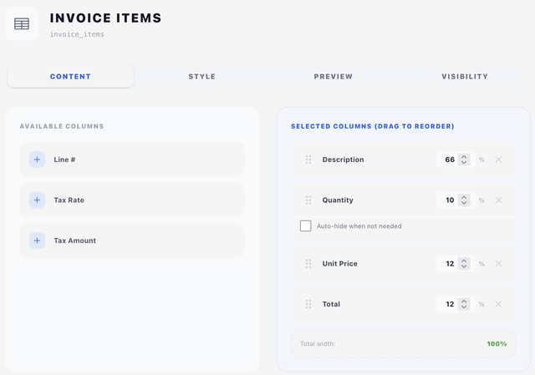Click the Description drag handle
This screenshot has width=535, height=375.
[x=308, y=160]
